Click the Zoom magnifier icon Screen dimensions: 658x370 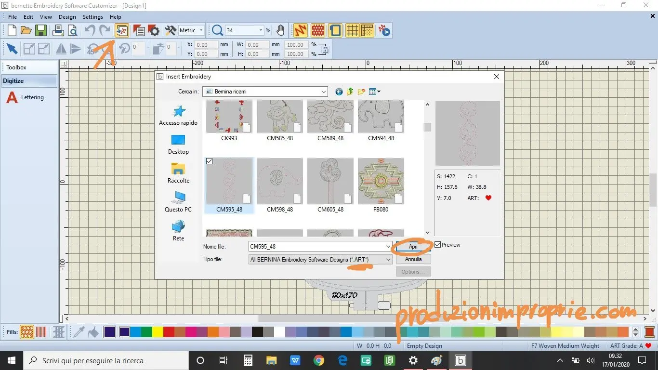point(217,30)
